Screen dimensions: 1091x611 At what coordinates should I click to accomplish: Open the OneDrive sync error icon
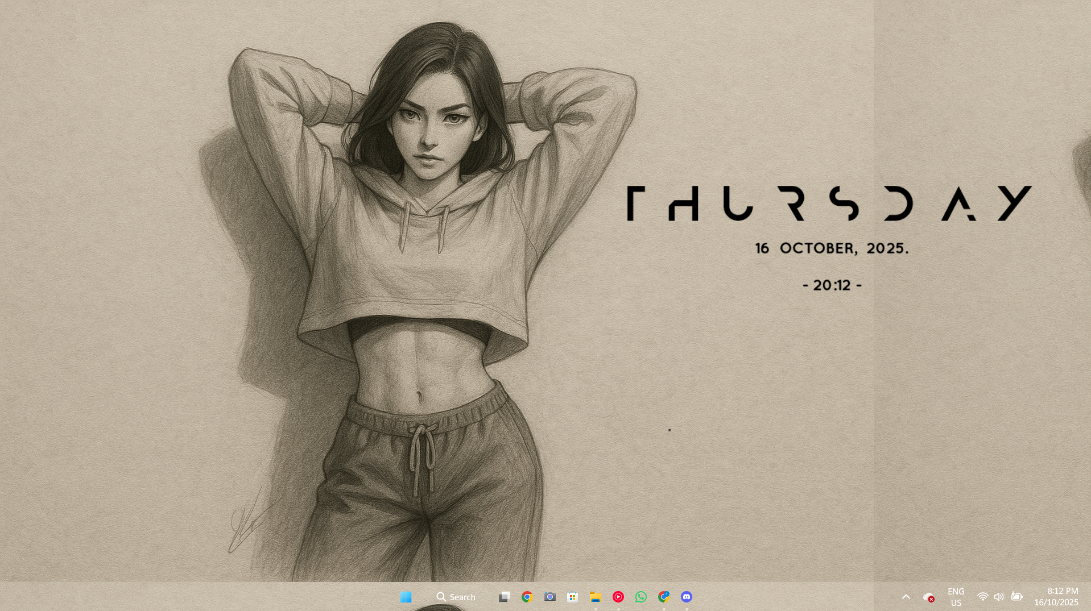tap(928, 597)
